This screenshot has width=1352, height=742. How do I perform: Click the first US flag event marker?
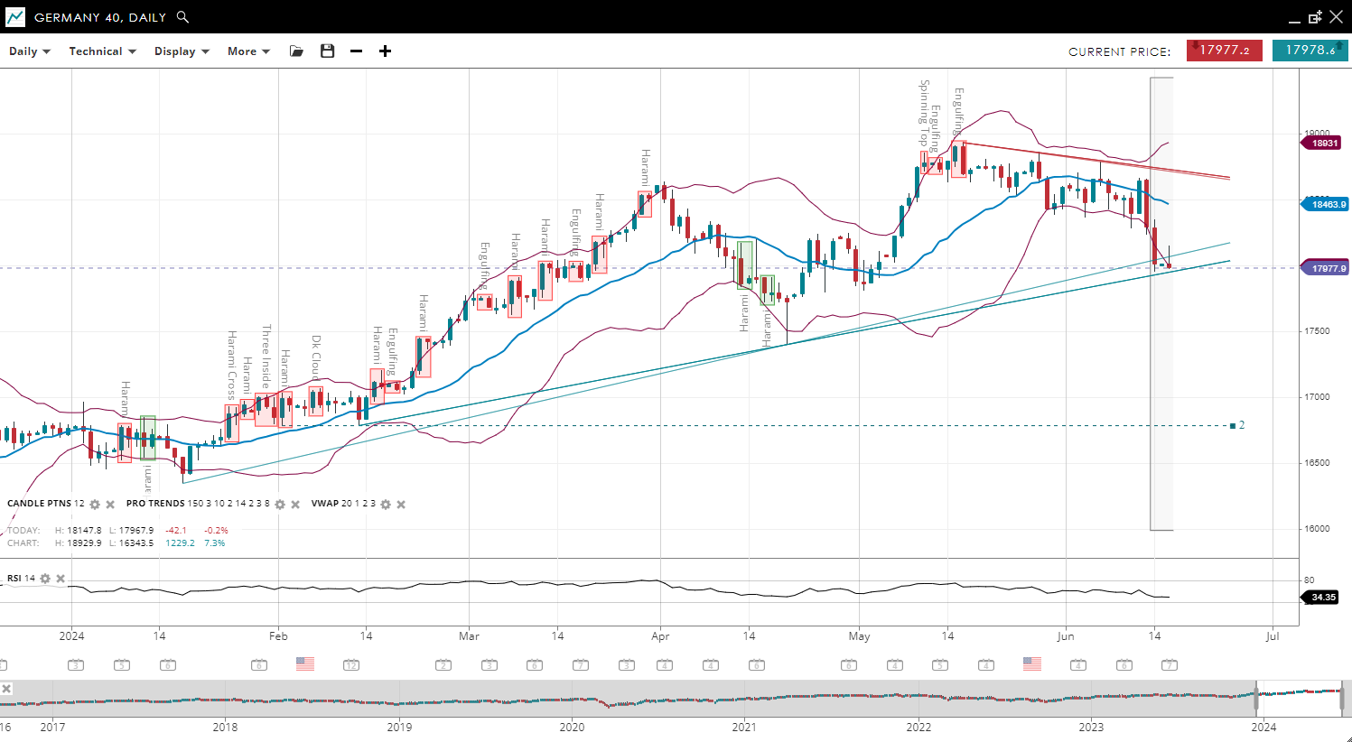pyautogui.click(x=305, y=664)
